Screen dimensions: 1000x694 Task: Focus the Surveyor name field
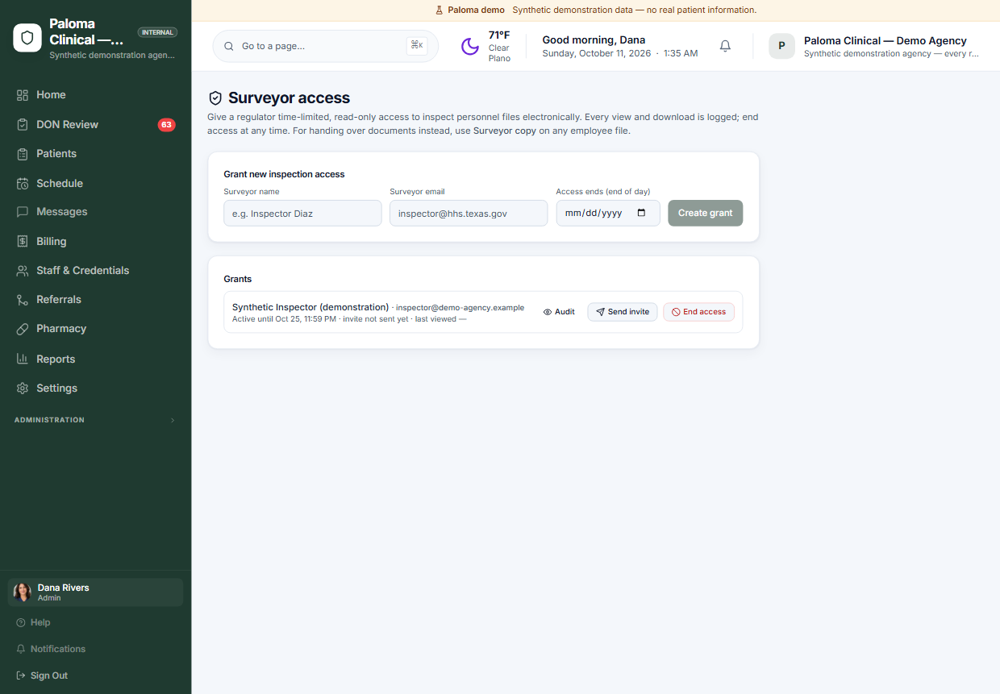[x=302, y=214]
